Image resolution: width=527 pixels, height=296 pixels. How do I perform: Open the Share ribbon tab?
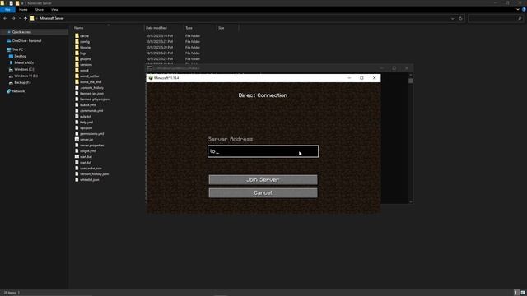tap(39, 10)
